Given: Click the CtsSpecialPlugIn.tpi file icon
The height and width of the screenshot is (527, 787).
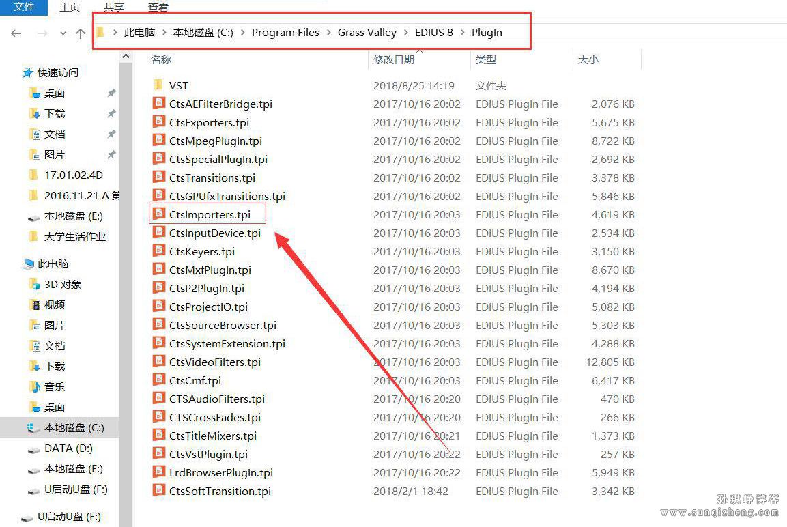Looking at the screenshot, I should pos(158,158).
